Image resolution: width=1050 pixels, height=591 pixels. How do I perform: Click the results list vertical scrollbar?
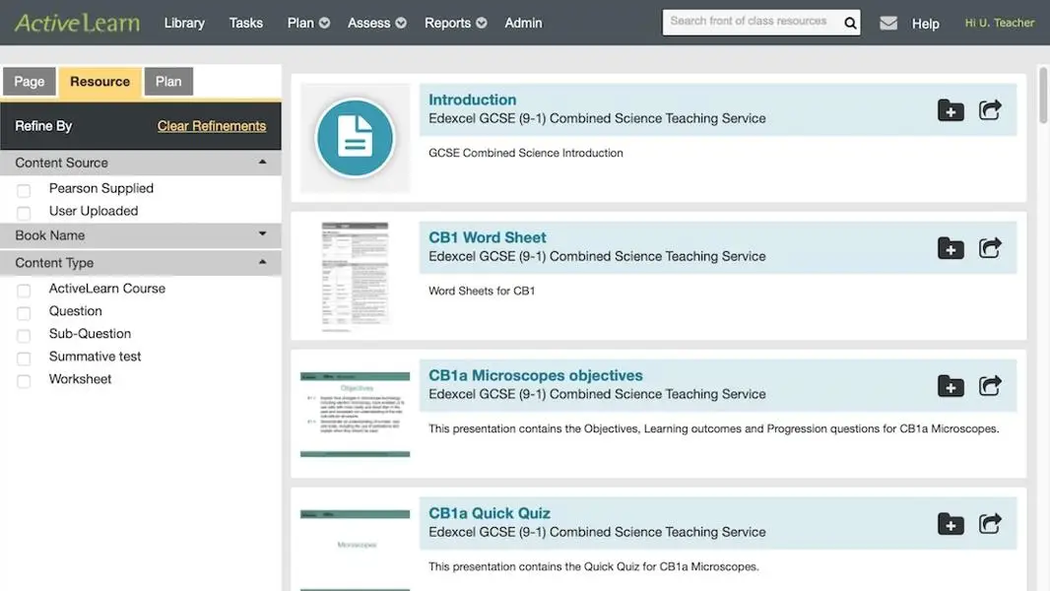pos(1043,95)
